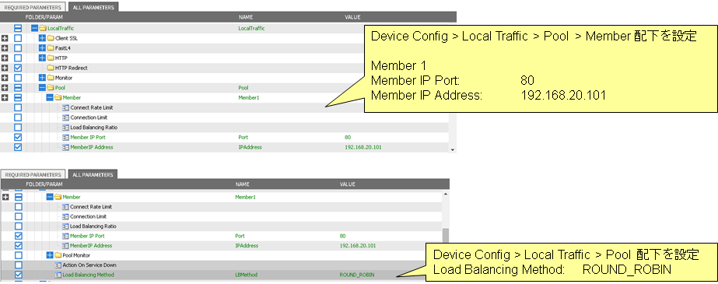Check the Client SSL checkbox
This screenshot has height=284, width=718.
tap(18, 38)
